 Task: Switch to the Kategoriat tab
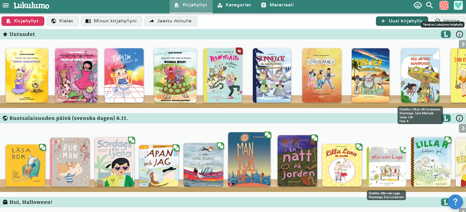(234, 5)
